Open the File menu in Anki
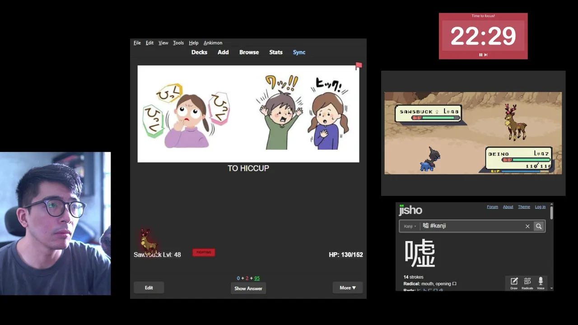578x325 pixels. 137,43
